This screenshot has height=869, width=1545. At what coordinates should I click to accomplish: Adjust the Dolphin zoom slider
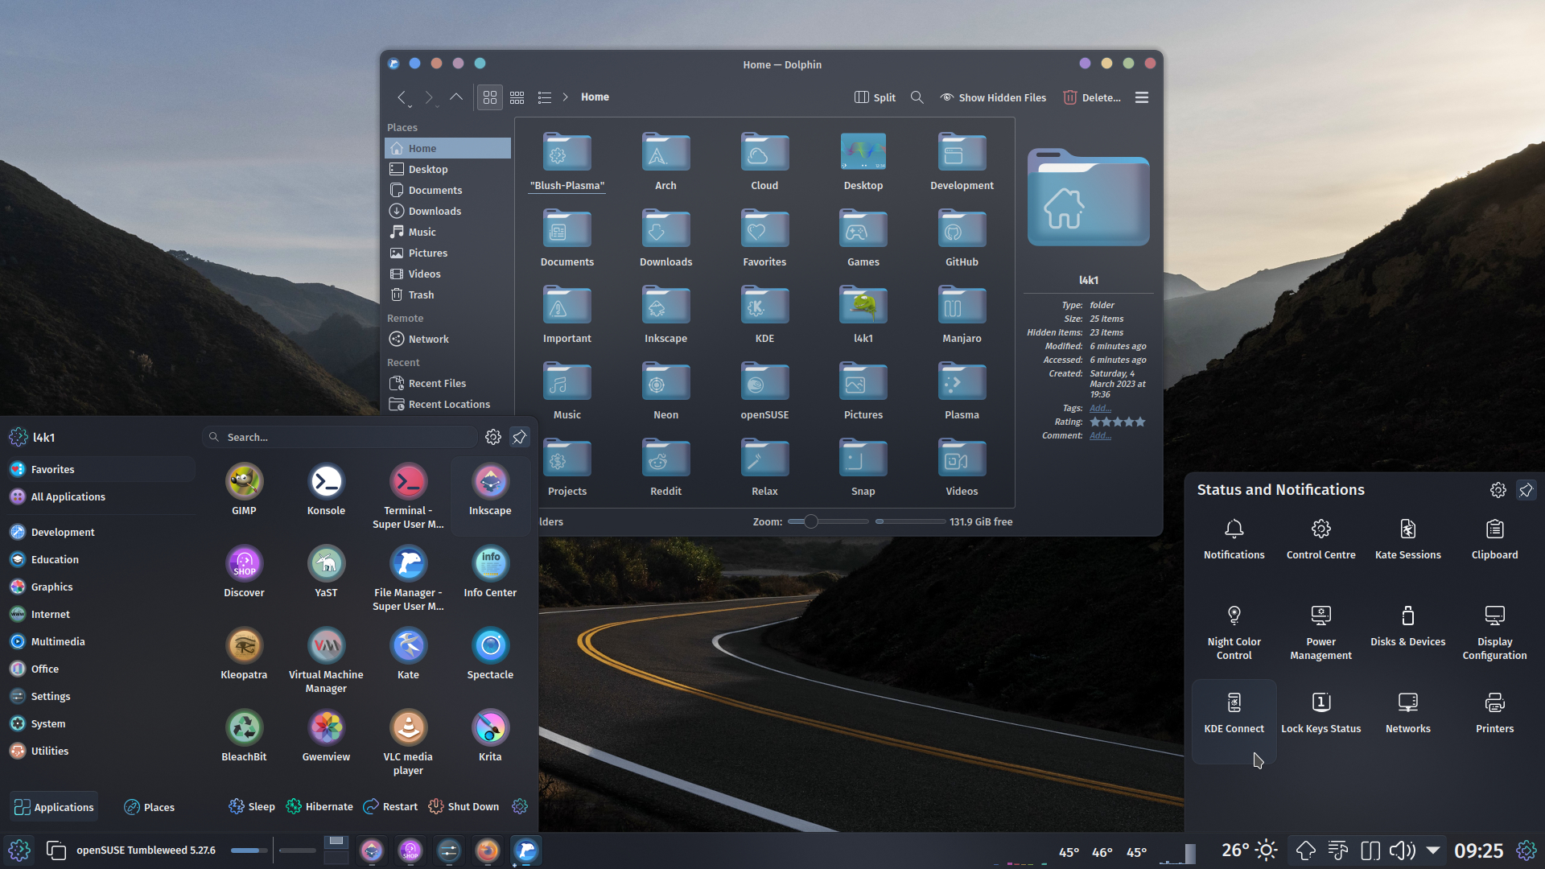click(x=827, y=521)
